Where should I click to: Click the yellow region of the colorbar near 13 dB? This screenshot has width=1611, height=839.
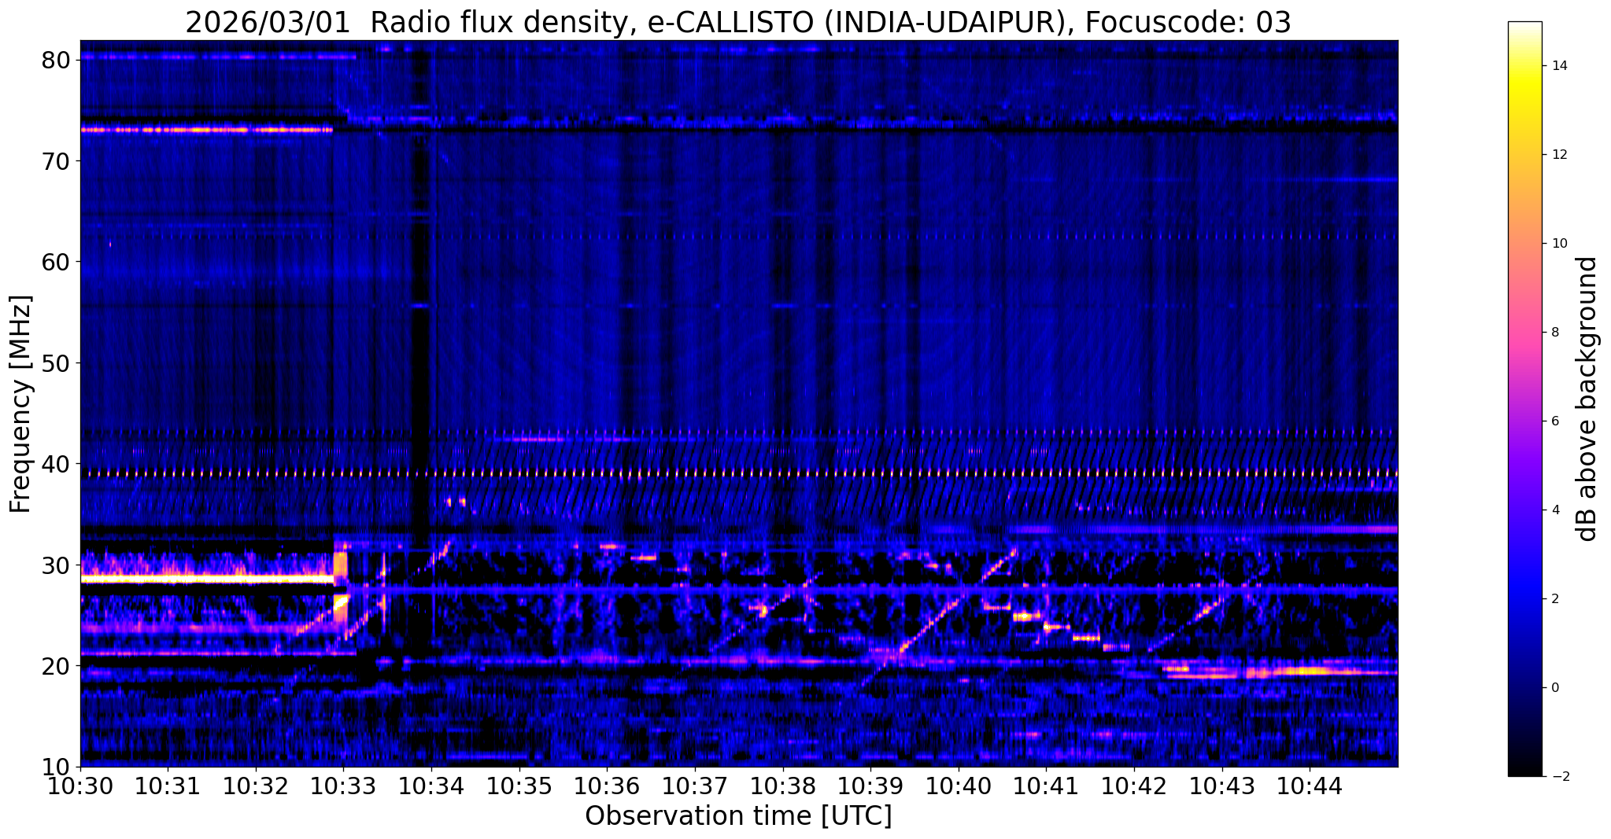point(1524,110)
